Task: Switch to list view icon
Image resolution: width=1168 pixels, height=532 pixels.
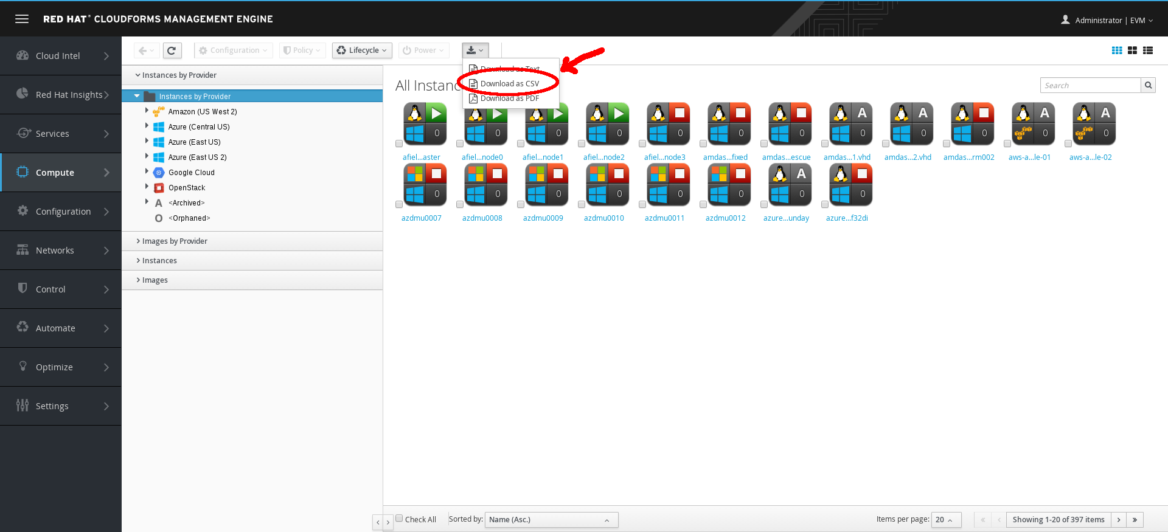Action: [x=1148, y=50]
